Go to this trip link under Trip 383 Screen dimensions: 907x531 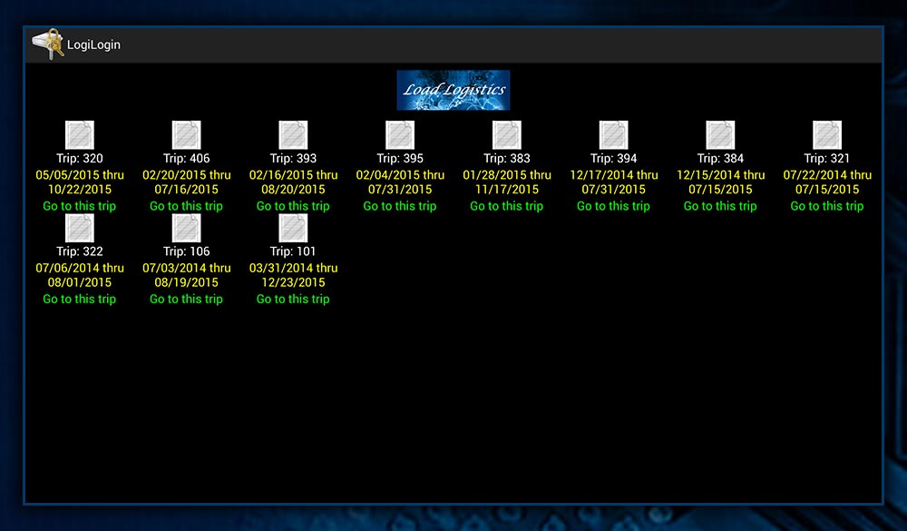507,206
